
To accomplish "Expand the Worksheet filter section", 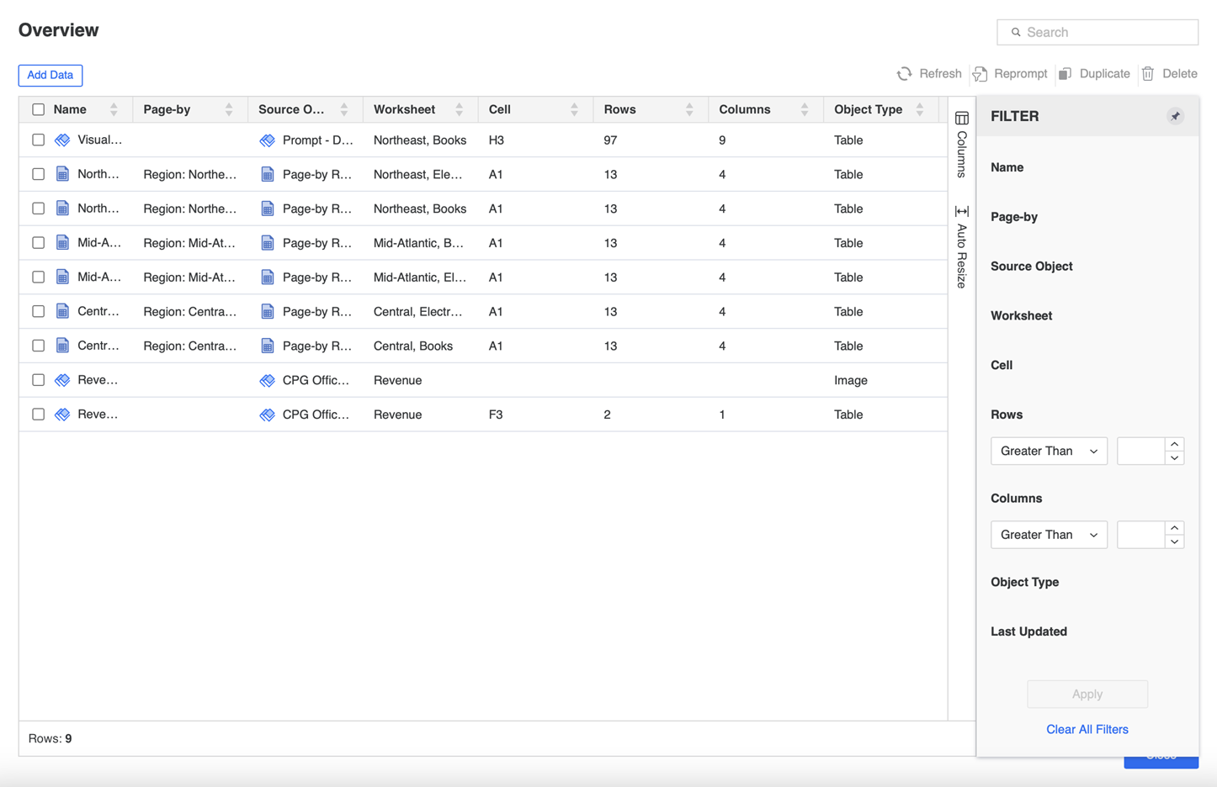I will tap(1021, 315).
